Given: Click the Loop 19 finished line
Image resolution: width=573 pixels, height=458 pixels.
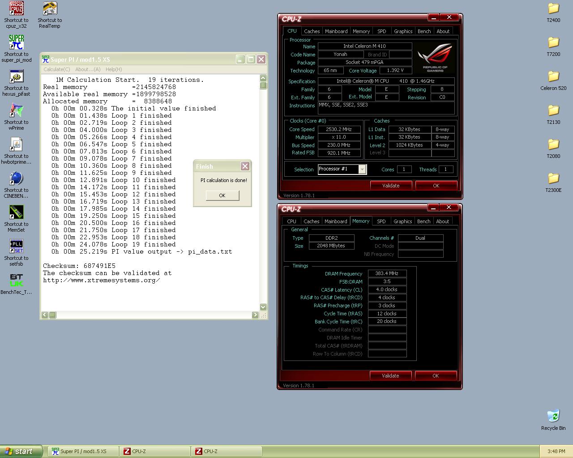Looking at the screenshot, I should 114,245.
